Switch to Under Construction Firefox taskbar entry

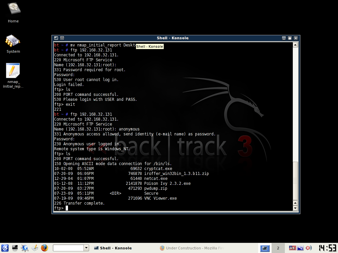pos(192,248)
